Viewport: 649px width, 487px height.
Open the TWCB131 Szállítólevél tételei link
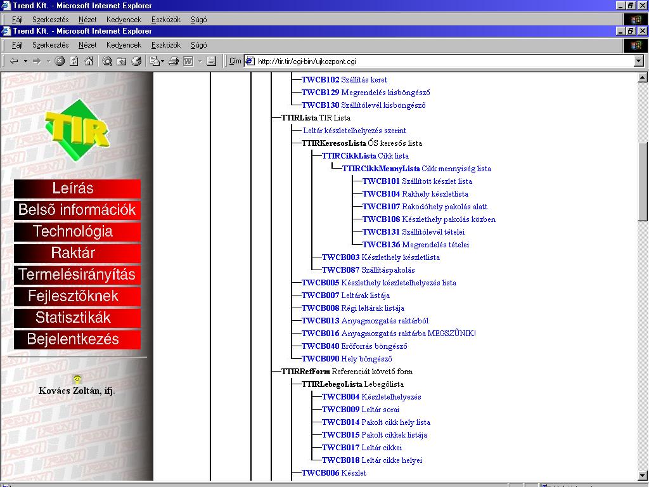pyautogui.click(x=413, y=232)
